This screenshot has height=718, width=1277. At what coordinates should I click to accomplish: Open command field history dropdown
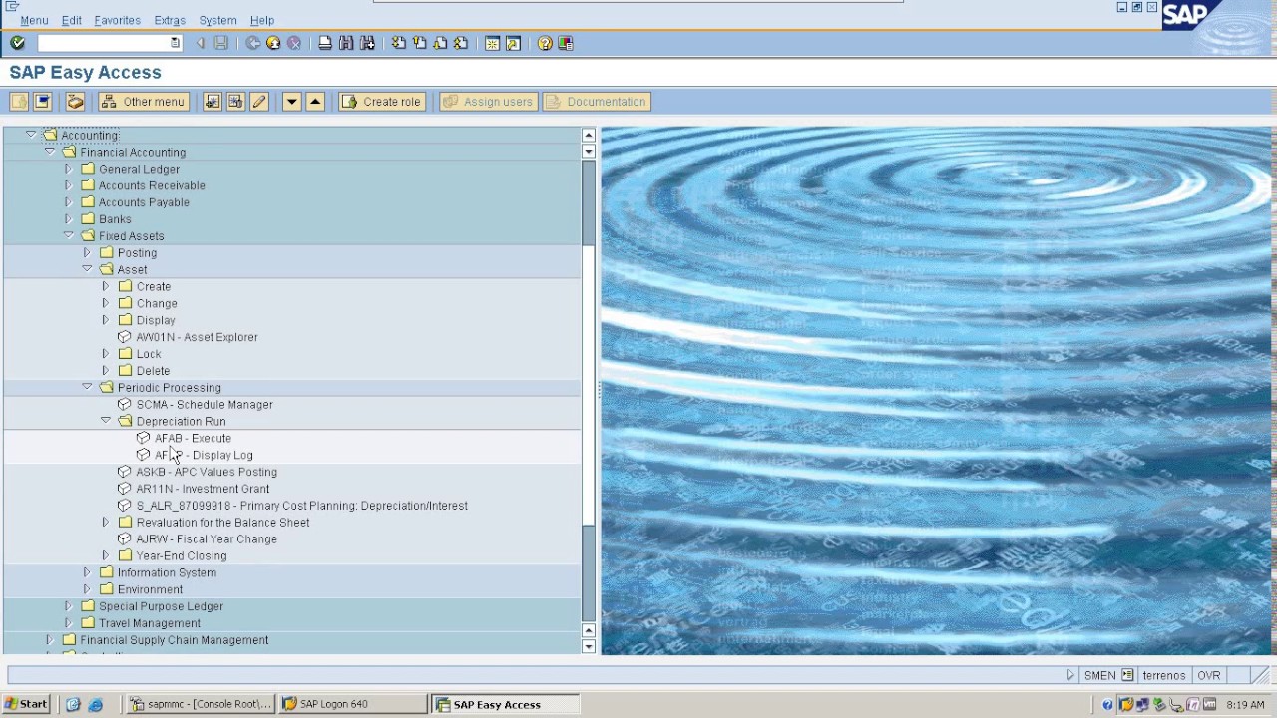tap(175, 43)
